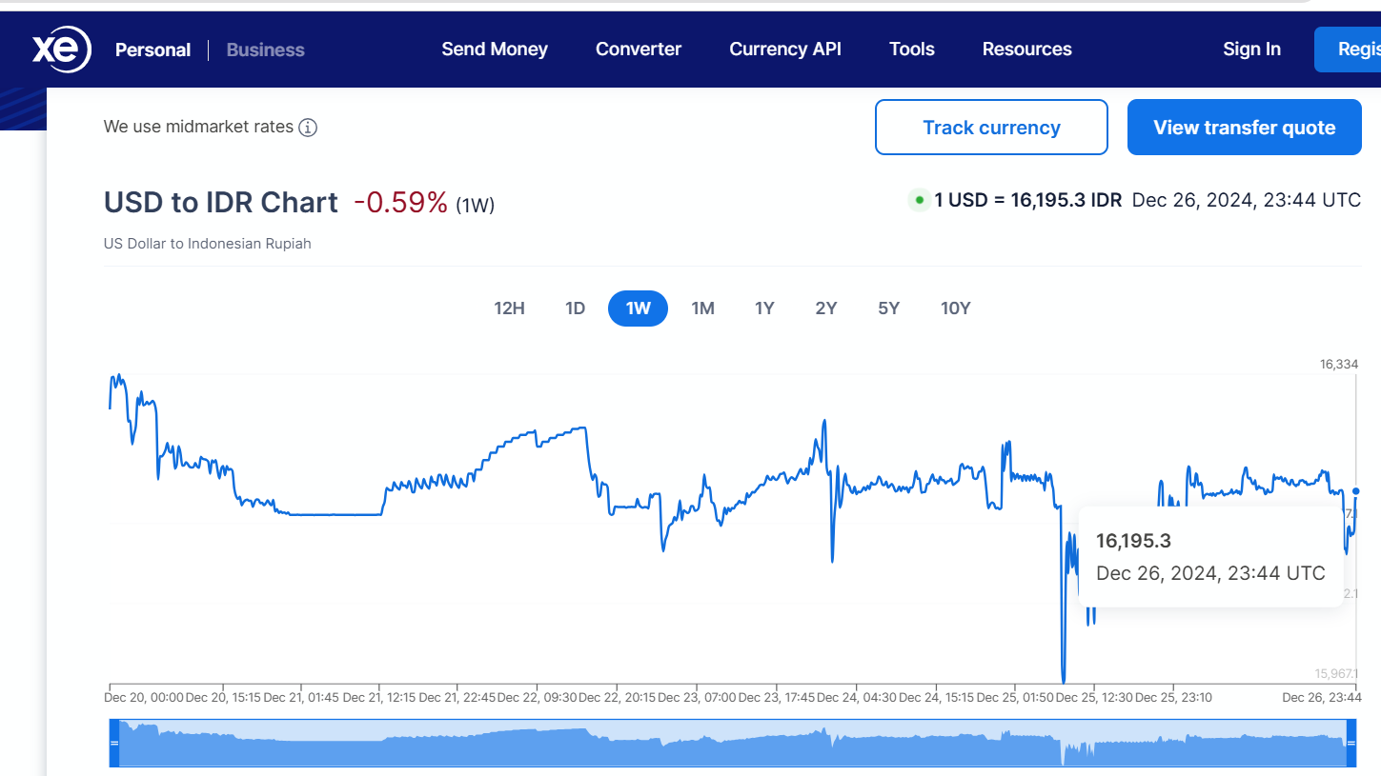Switch to the Business tab
Screen dimensions: 1381x776
265,50
